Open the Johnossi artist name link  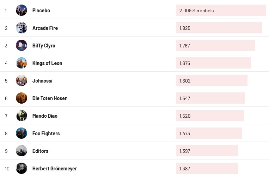pyautogui.click(x=42, y=81)
